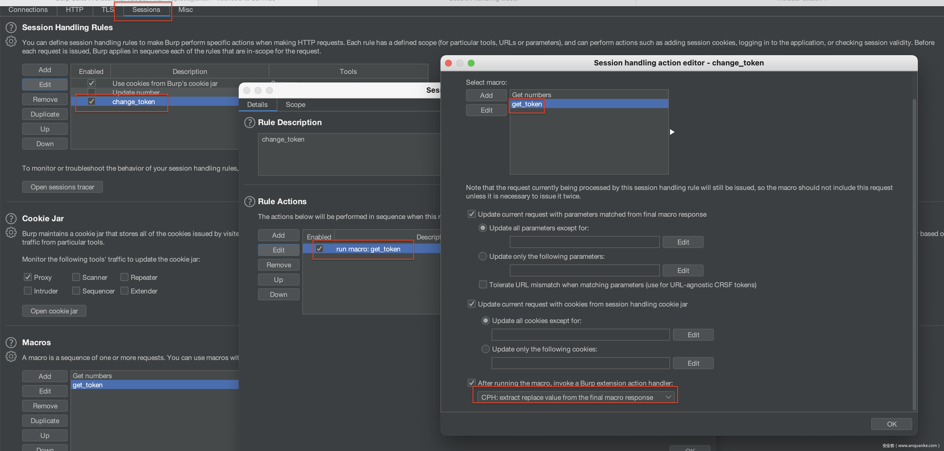Screen dimensions: 944x451
Task: Click Open sessions tracer button
Action: click(x=62, y=187)
